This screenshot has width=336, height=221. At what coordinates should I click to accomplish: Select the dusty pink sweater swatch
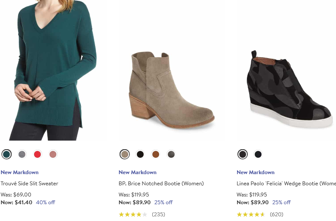53,154
